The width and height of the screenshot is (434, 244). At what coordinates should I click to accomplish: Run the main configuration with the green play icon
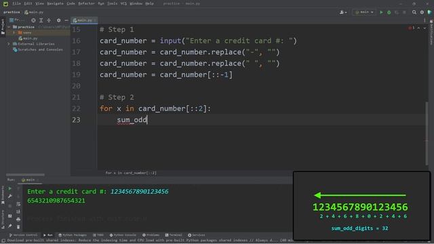click(381, 12)
